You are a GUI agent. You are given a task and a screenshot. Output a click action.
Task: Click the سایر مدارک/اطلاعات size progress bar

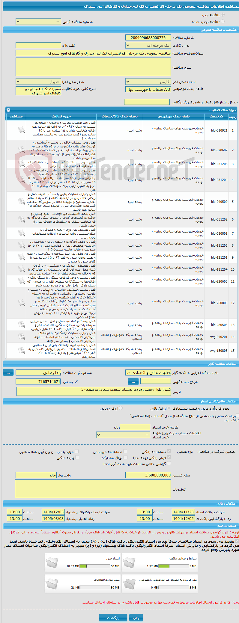(94, 587)
